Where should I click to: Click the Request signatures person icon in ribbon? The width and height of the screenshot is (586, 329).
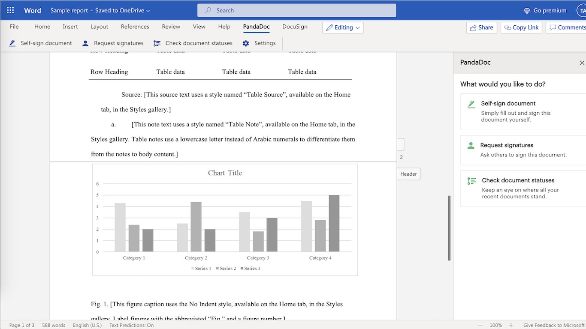pos(85,43)
